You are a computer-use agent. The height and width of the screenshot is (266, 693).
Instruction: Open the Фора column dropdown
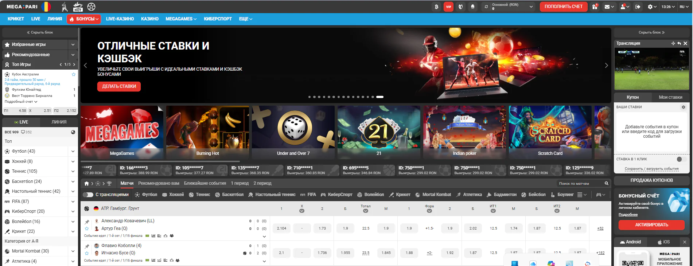click(x=429, y=211)
